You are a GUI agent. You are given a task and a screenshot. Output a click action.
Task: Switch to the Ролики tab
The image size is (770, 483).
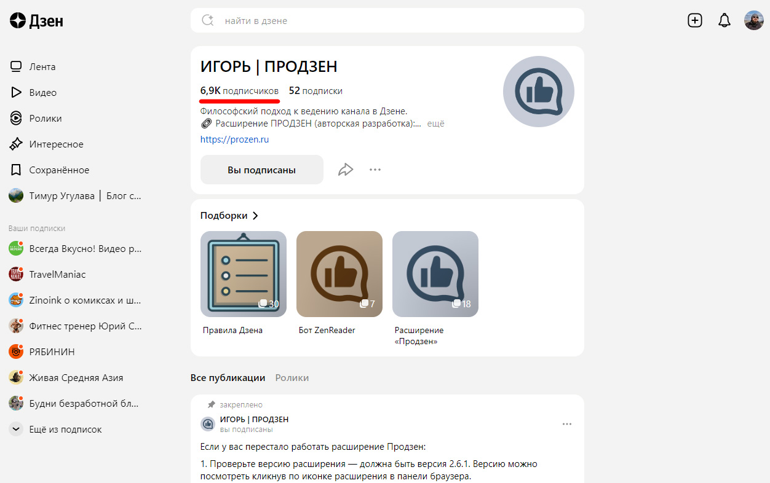(x=292, y=377)
